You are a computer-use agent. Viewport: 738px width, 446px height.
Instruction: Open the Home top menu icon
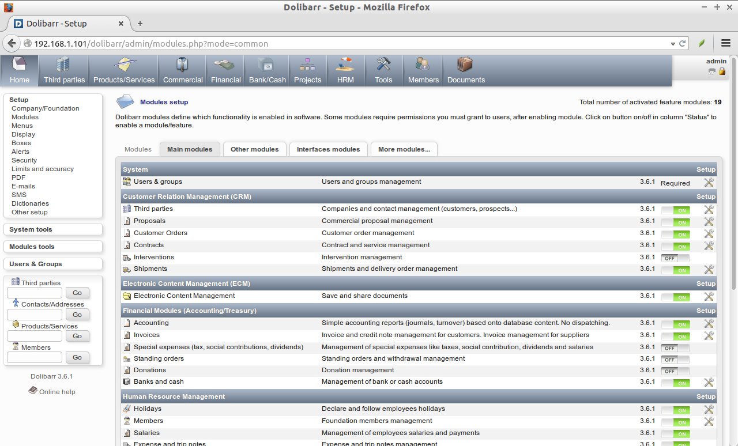[20, 65]
